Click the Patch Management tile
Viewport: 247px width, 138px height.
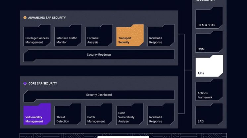tap(99, 114)
